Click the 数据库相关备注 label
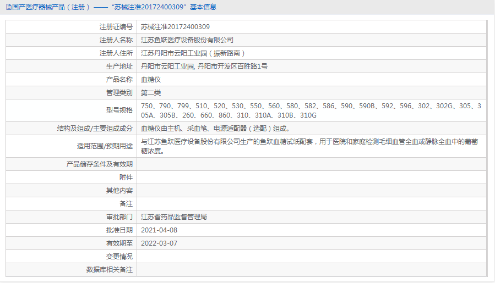The image size is (495, 283). point(110,270)
